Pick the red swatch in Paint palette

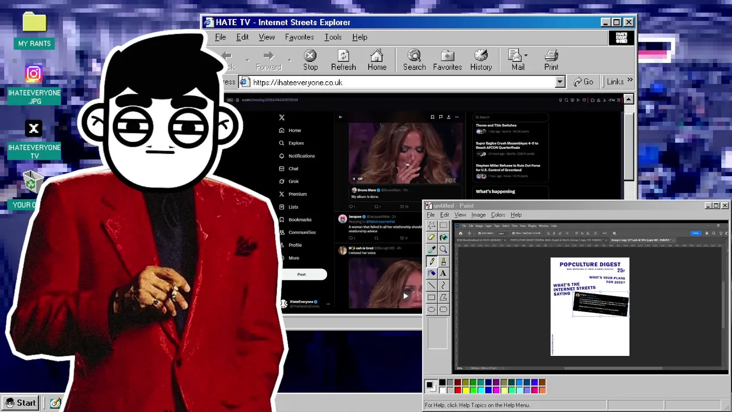coord(457,390)
